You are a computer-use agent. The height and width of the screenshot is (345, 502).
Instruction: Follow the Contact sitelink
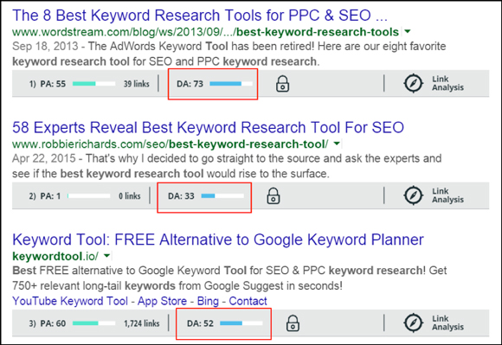point(248,301)
